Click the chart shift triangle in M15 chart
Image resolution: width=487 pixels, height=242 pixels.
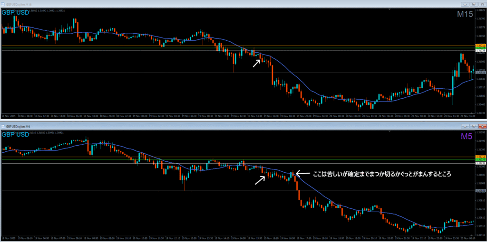pos(390,9)
